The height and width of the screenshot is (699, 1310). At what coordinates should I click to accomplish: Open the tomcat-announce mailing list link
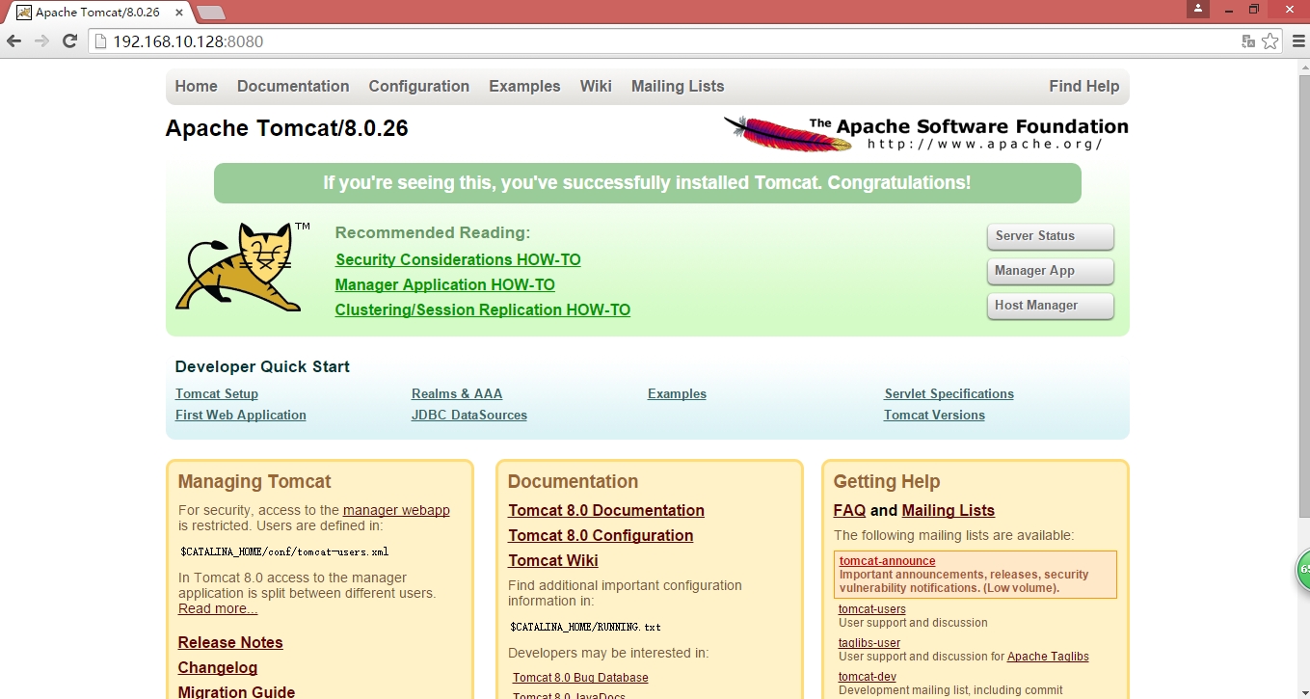(887, 561)
